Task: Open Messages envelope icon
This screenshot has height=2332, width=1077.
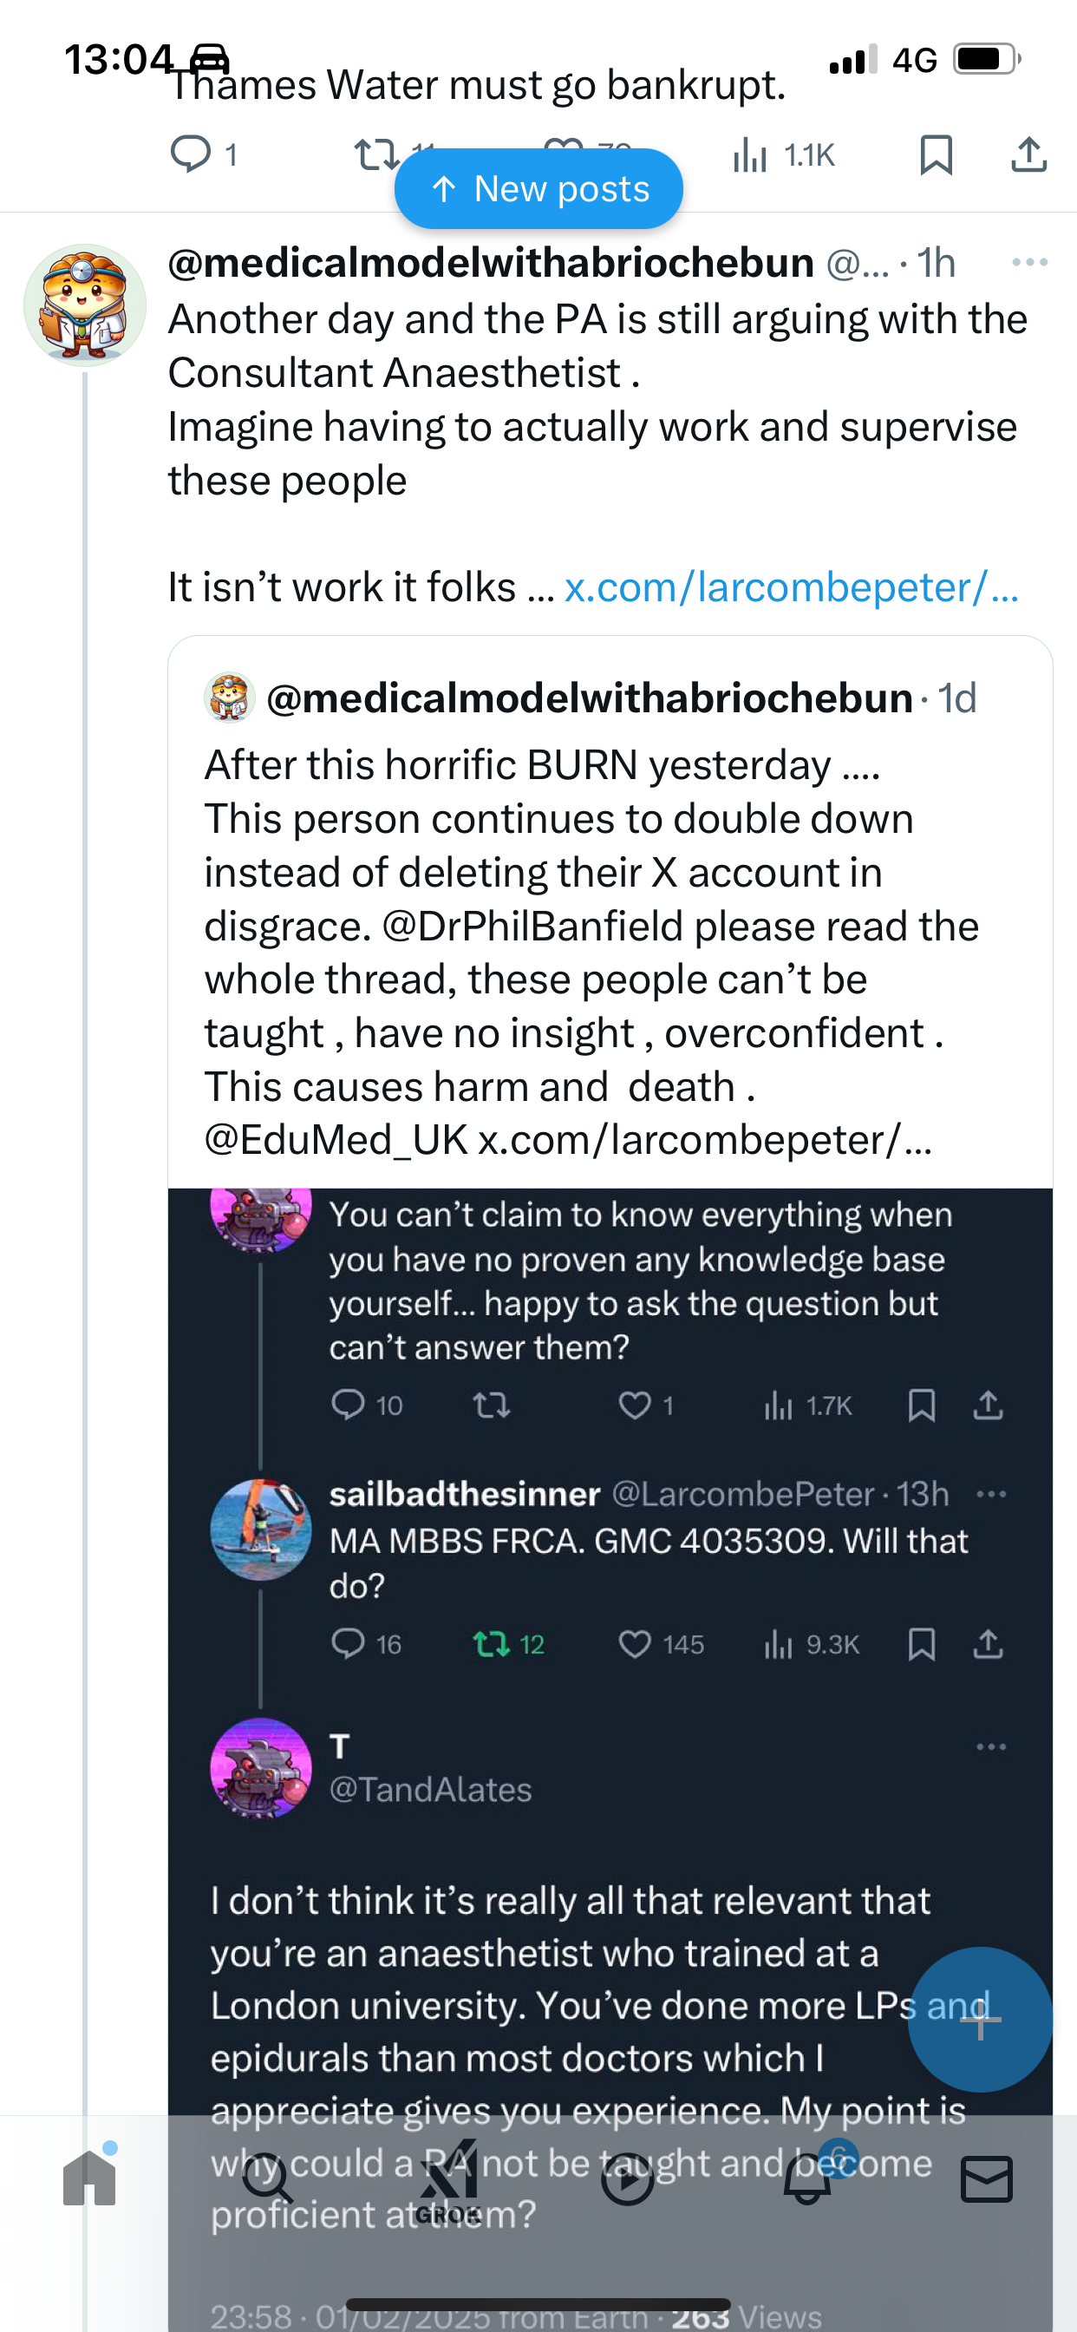Action: [x=987, y=2178]
